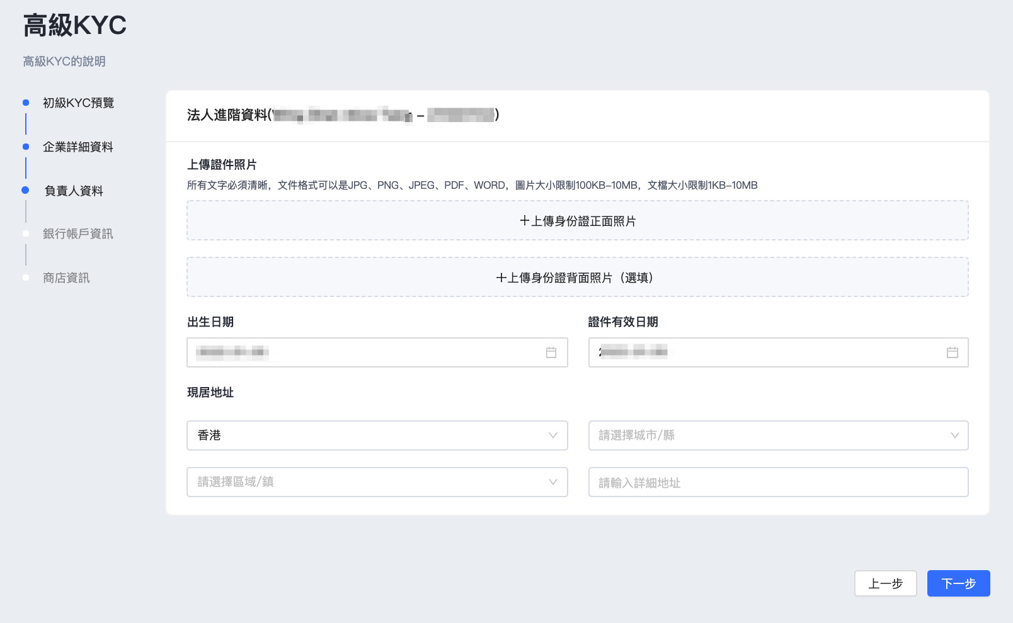Image resolution: width=1013 pixels, height=623 pixels.
Task: Open calendar icon in 出生日期 field
Action: tap(551, 352)
